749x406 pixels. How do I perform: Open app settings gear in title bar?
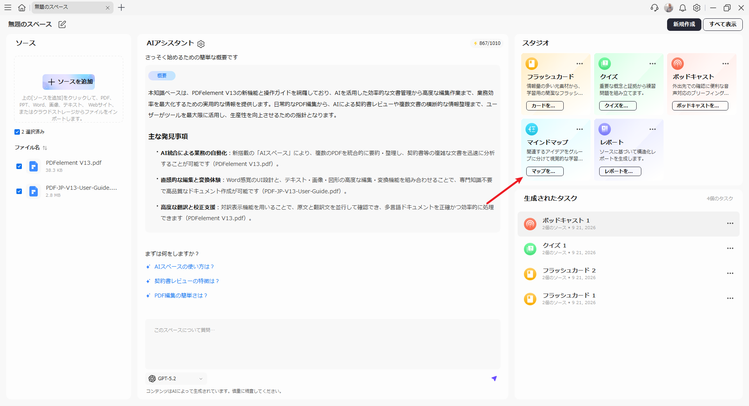click(x=697, y=8)
